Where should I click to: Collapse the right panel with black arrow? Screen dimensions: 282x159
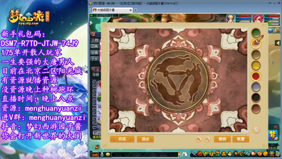point(277,43)
